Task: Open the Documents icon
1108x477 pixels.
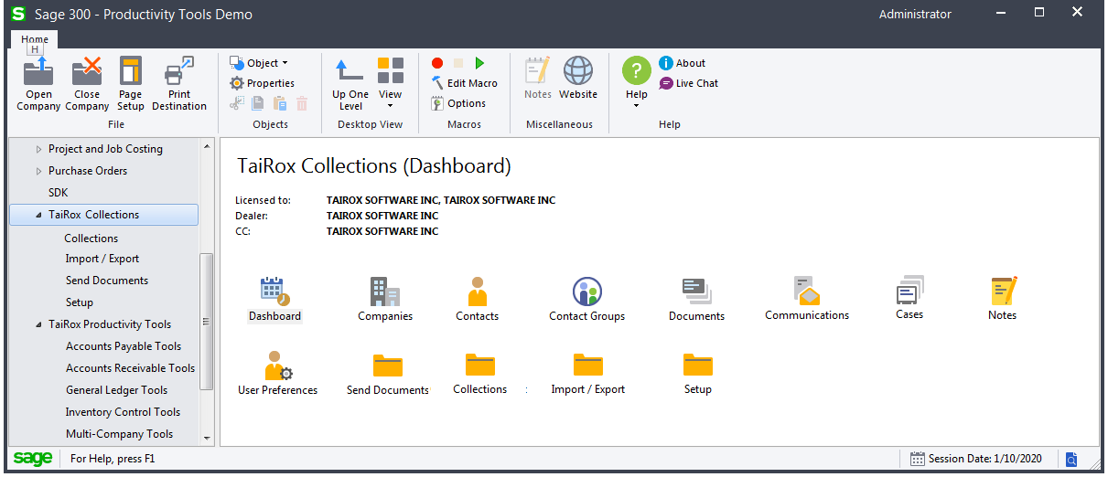Action: pos(697,292)
